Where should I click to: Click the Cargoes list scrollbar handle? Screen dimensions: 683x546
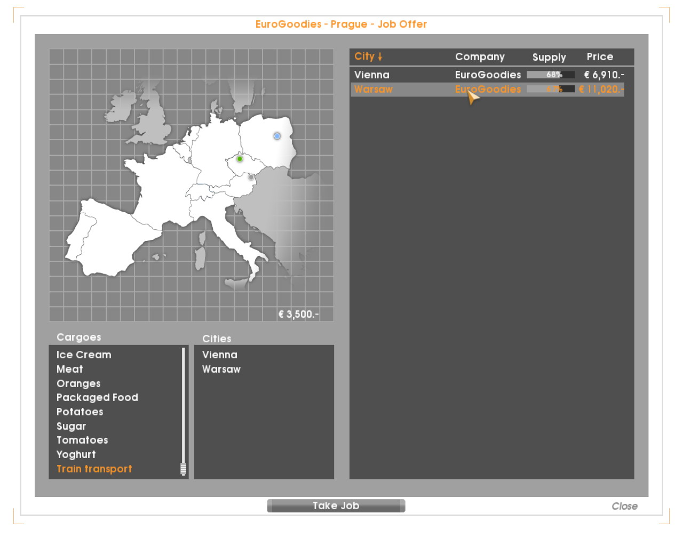[183, 469]
